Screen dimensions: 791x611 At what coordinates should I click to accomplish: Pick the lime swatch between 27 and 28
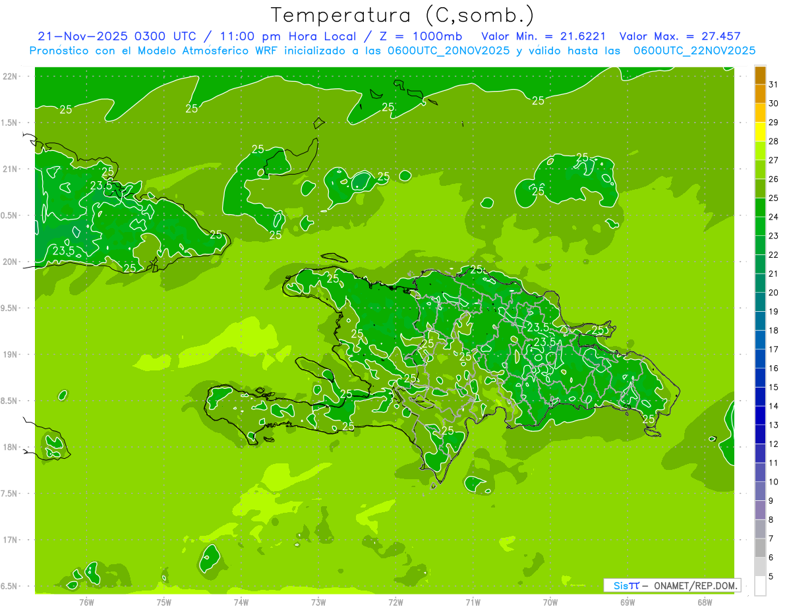[760, 151]
